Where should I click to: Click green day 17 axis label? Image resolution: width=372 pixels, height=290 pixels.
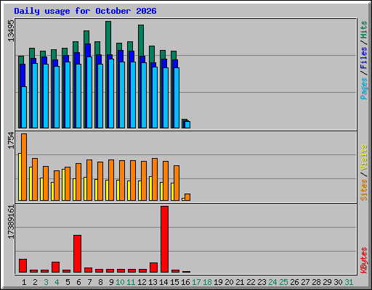point(196,282)
